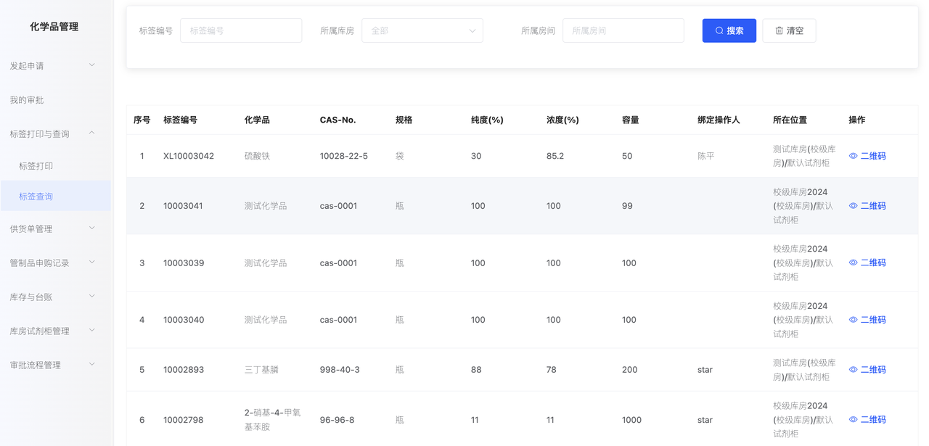Click the eye icon in the 10003041 row

pos(854,206)
